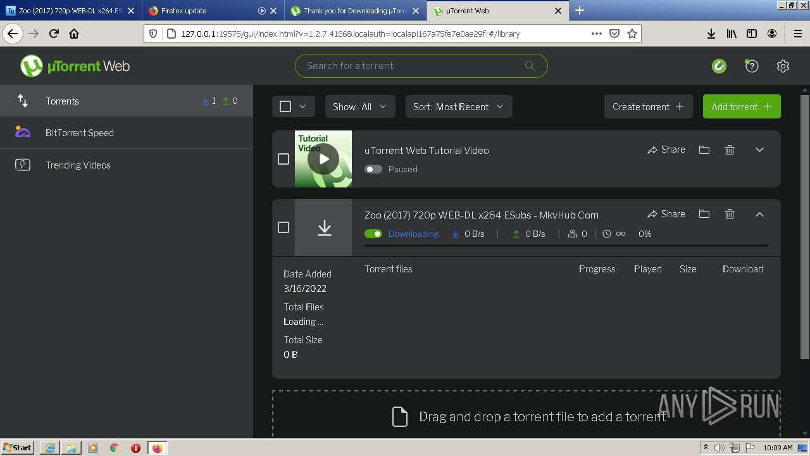
Task: Check the uTorrent Web Tutorial Video checkbox
Action: pyautogui.click(x=283, y=159)
